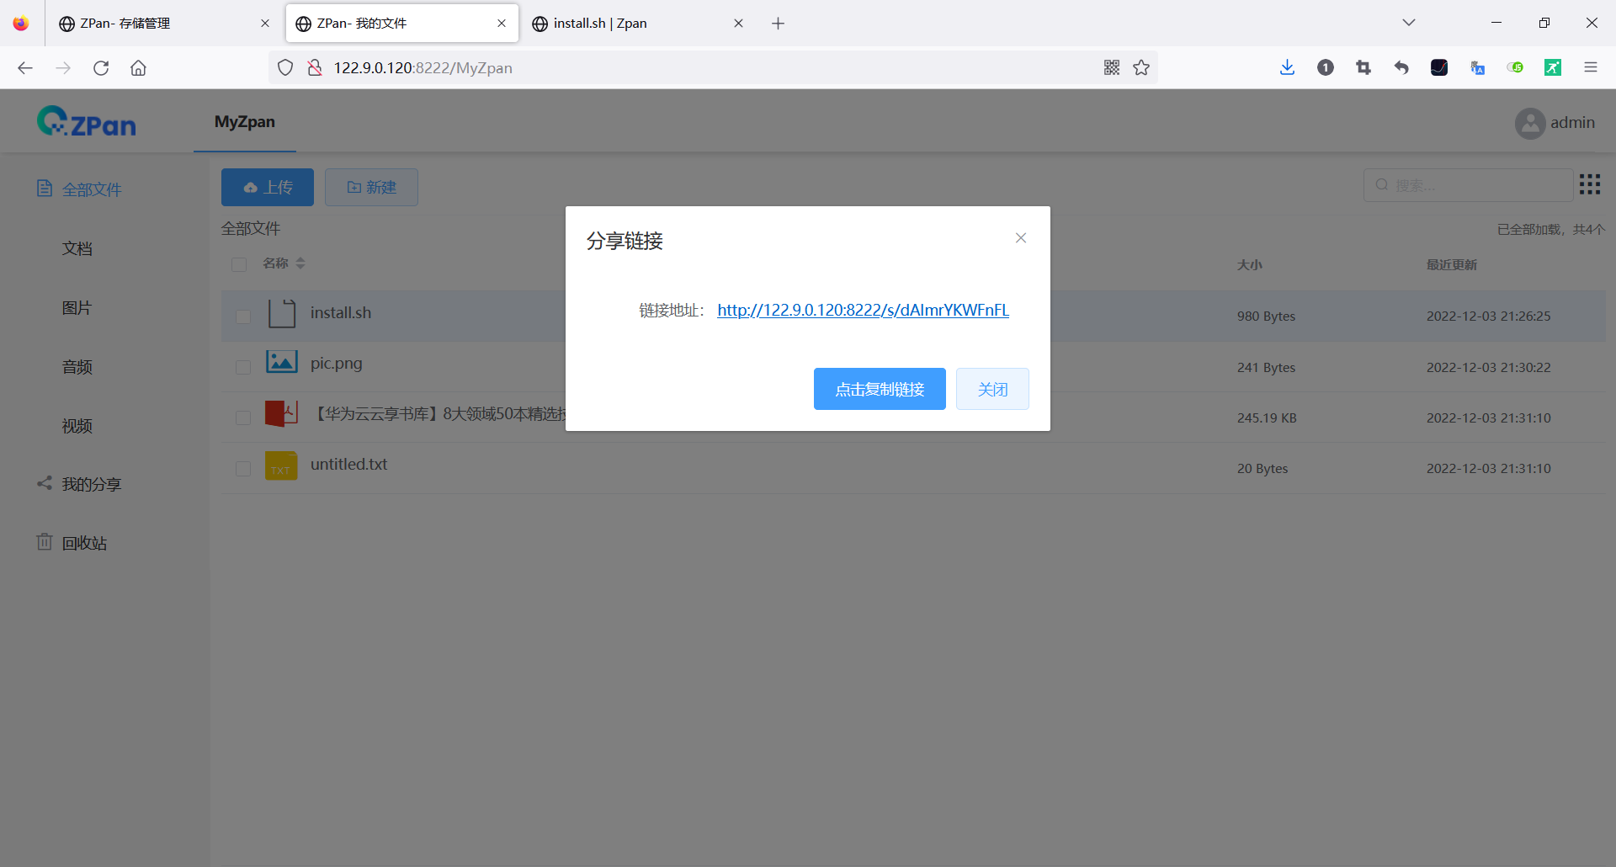
Task: Open the untitled.txt file name
Action: point(349,464)
